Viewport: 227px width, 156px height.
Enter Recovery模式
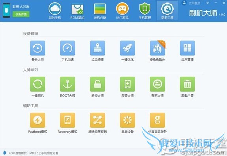coord(68,120)
